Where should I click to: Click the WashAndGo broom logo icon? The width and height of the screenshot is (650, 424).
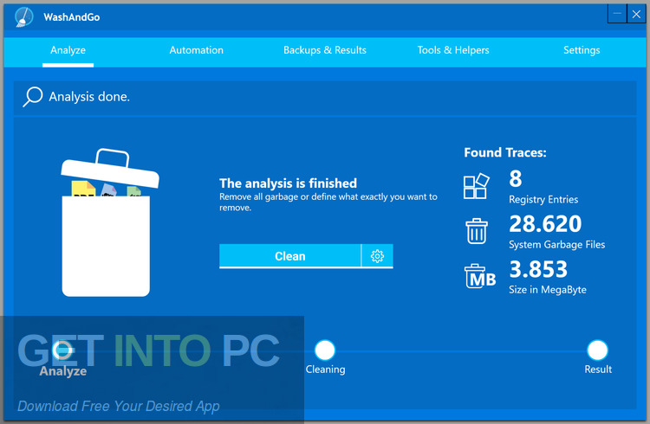click(23, 17)
